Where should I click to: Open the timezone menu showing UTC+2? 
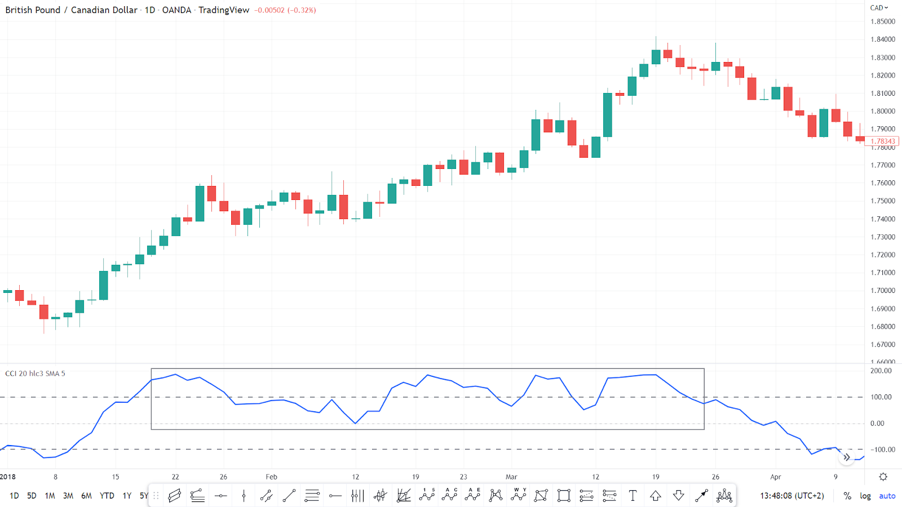792,496
